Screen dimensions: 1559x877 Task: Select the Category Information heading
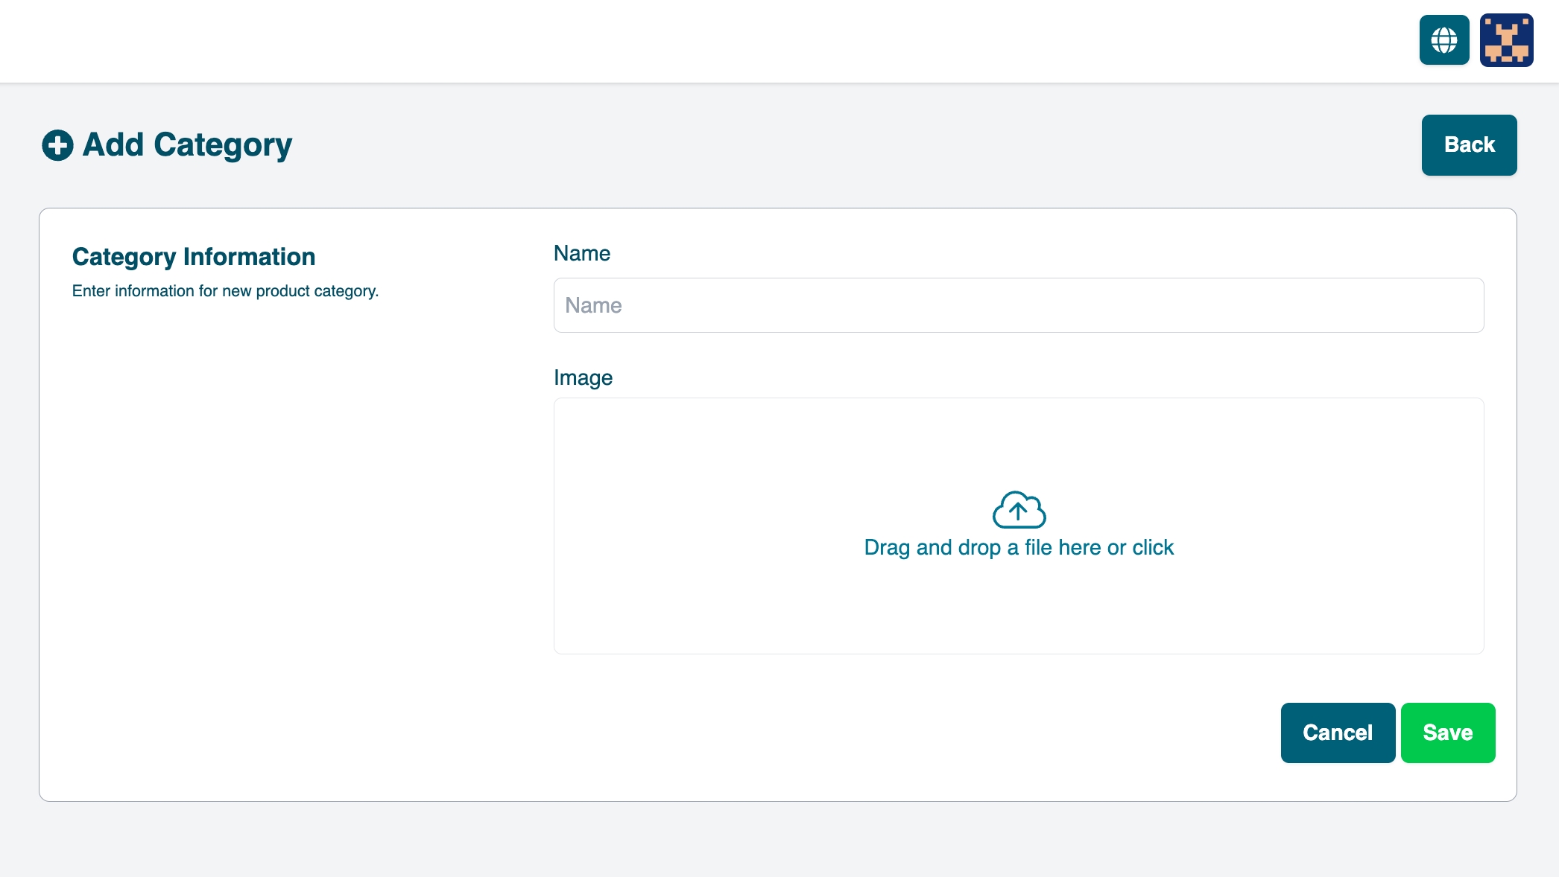[194, 257]
